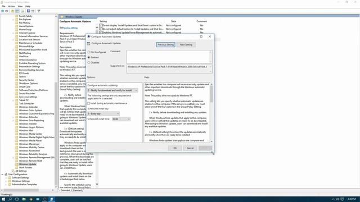This screenshot has width=360, height=202.
Task: Expand the File Explorer tree node
Action: (13, 20)
